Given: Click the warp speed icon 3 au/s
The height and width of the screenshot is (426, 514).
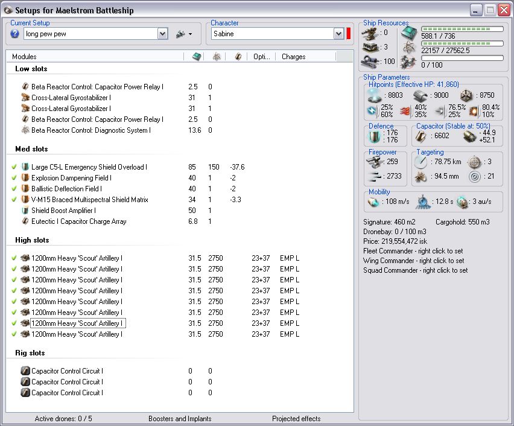Looking at the screenshot, I should 463,202.
